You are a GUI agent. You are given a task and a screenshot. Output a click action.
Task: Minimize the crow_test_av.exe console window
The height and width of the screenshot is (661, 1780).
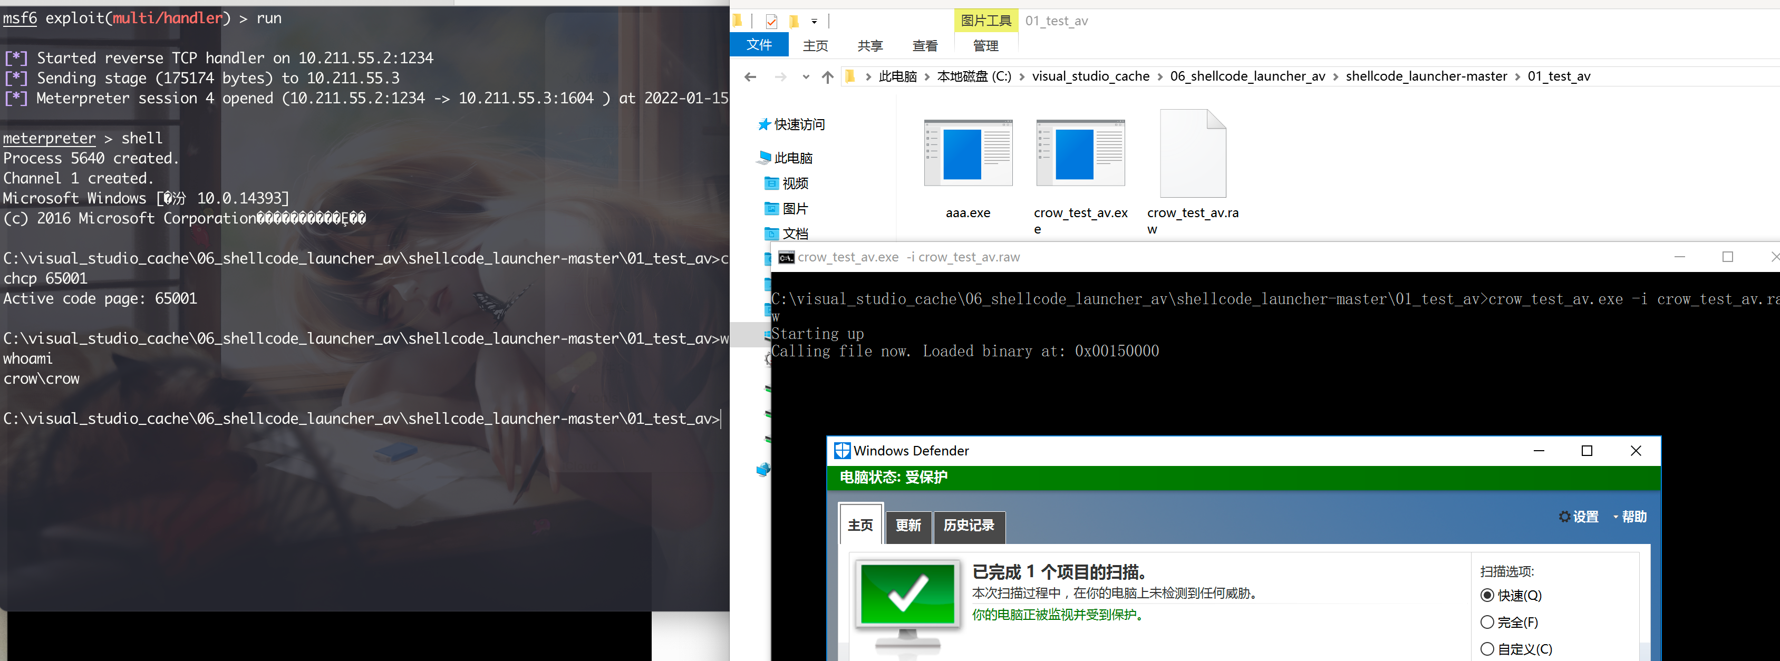[1680, 257]
